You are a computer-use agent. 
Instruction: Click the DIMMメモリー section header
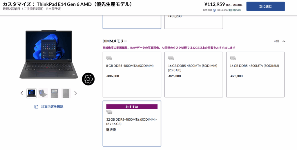(115, 41)
